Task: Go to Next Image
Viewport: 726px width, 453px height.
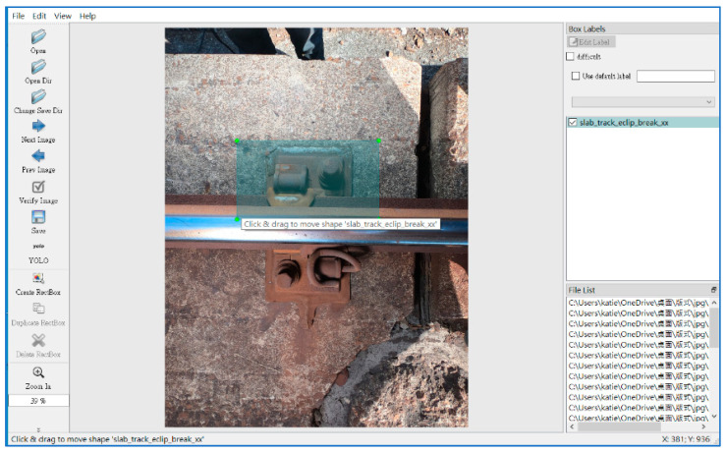Action: pos(38,126)
